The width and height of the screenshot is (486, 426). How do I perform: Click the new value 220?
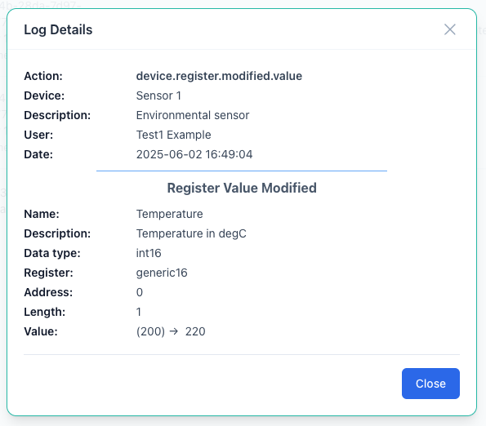pos(195,331)
